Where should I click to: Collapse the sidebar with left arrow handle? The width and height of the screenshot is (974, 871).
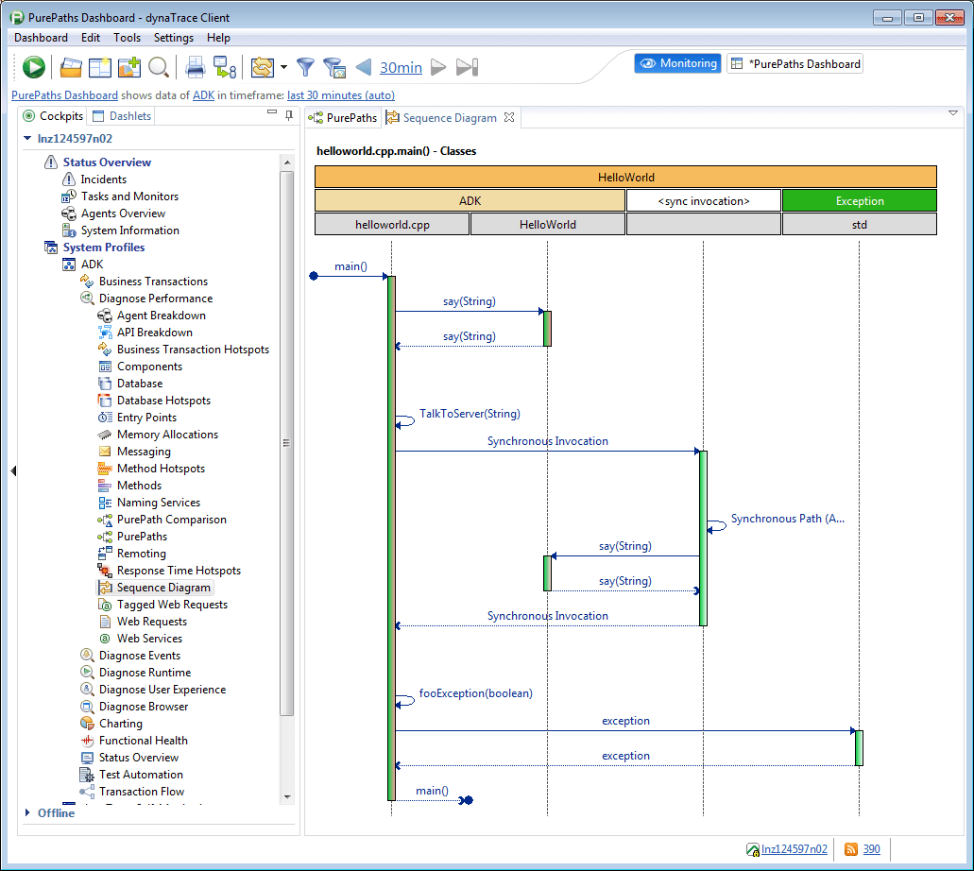13,470
